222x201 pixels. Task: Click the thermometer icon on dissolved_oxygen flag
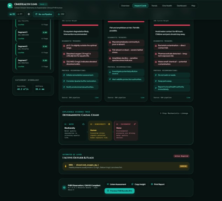[65, 166]
